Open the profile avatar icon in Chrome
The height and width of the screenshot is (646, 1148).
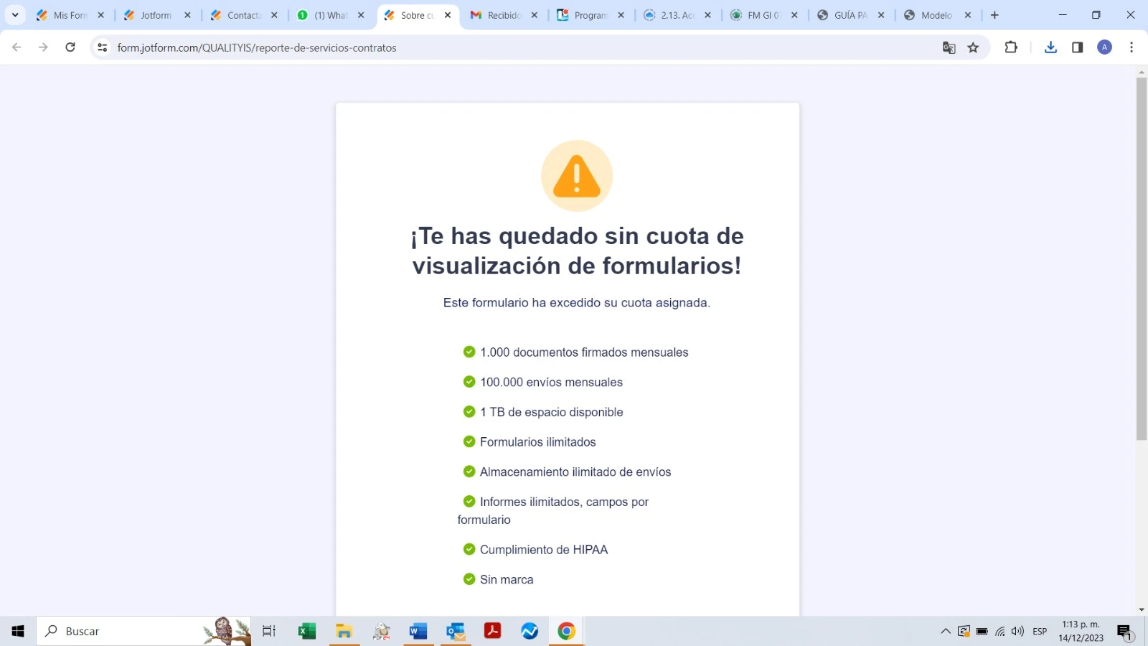(x=1104, y=47)
